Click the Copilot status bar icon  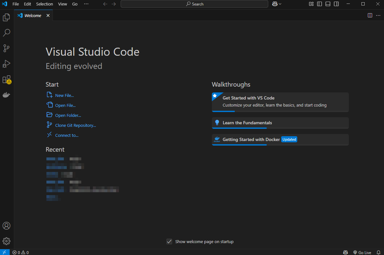click(x=346, y=252)
